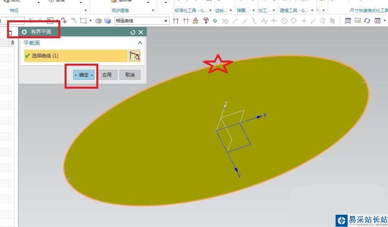This screenshot has height=227, width=388.
Task: Click the 尺寸快速格式化工具 label
Action: (369, 11)
